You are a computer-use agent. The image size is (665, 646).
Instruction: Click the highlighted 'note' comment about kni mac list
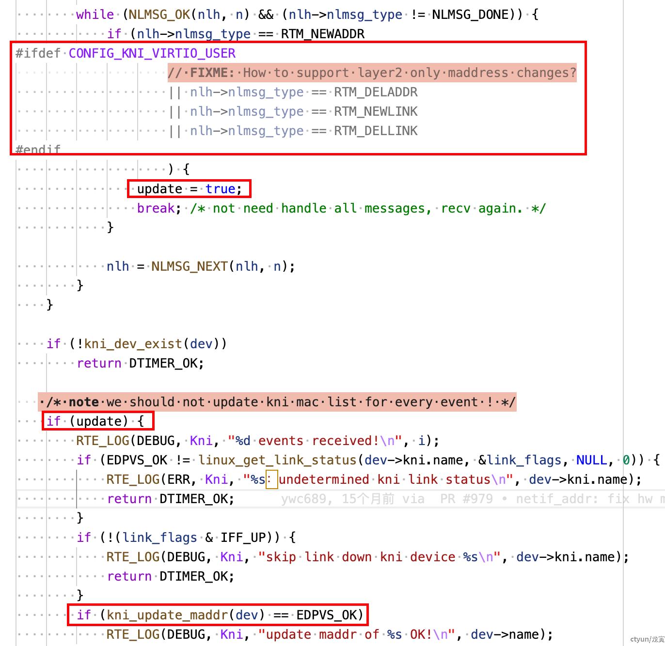[277, 402]
